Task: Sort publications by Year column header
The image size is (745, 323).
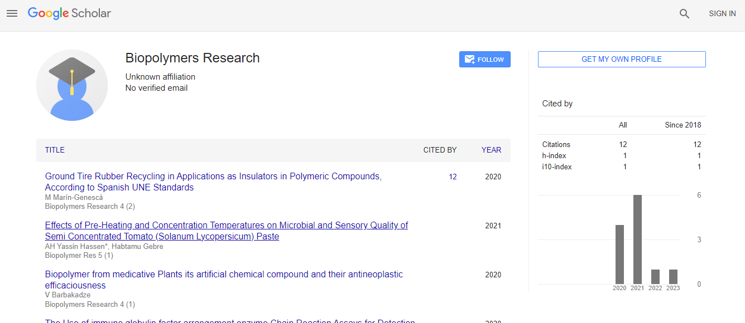Action: (x=491, y=150)
